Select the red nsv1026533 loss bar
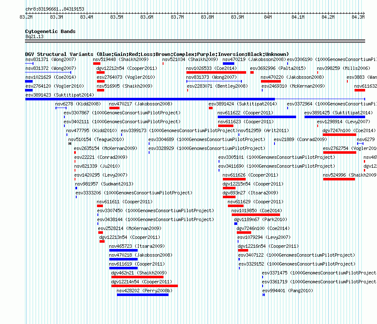 point(216,72)
